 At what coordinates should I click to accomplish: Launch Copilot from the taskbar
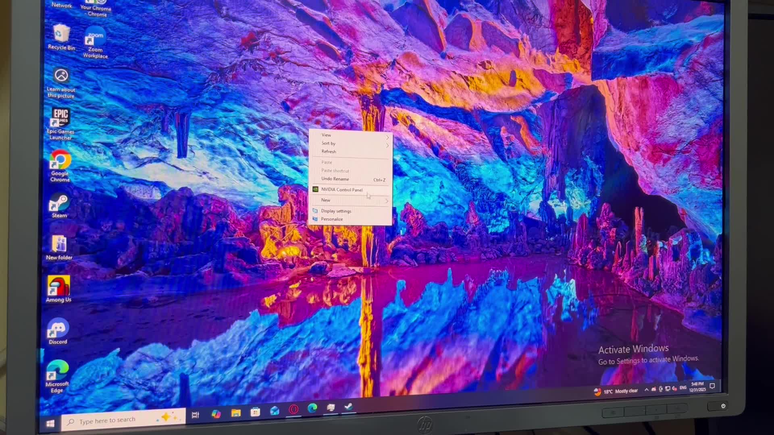216,414
